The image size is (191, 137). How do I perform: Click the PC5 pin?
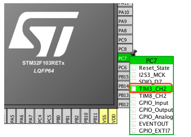click(48, 116)
